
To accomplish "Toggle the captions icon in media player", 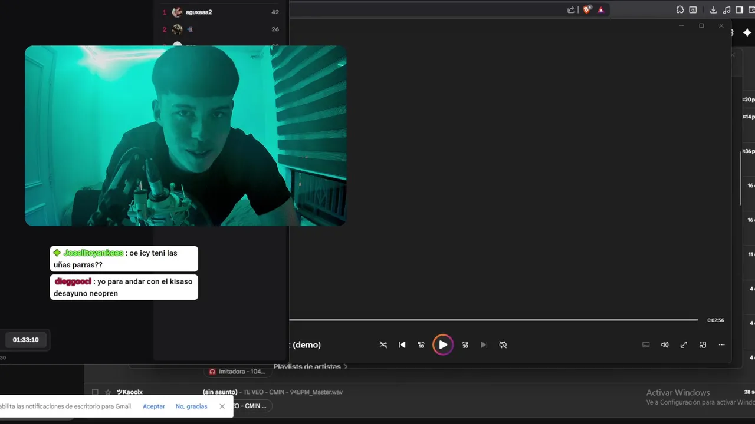I will pos(646,345).
